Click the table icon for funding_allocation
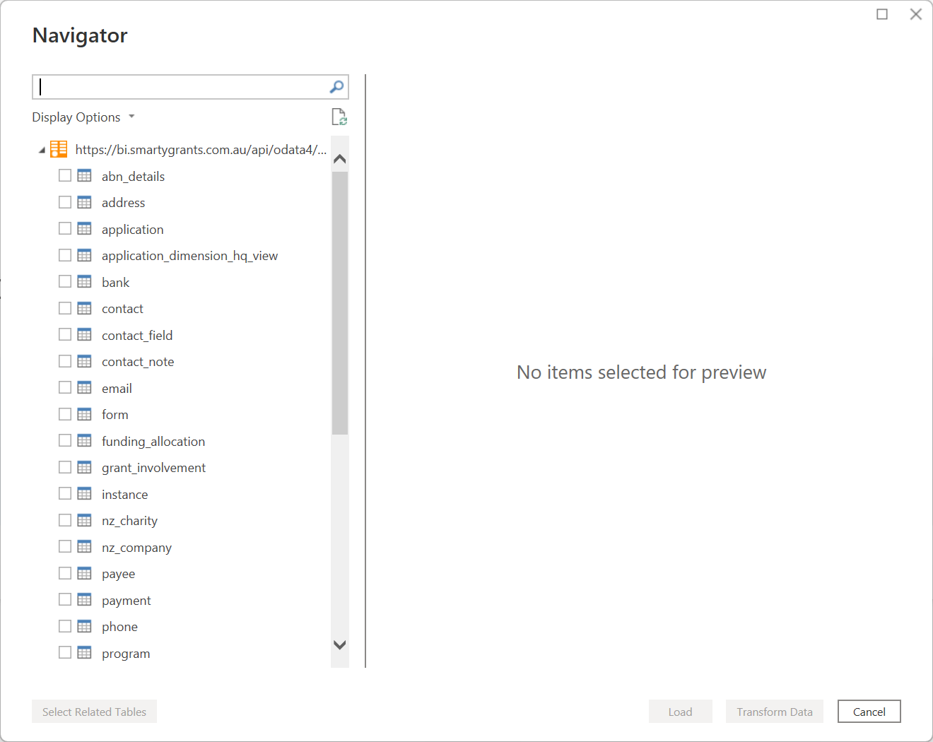The height and width of the screenshot is (742, 933). pos(84,441)
